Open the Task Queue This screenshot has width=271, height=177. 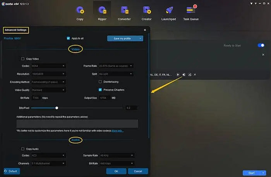pos(191,13)
